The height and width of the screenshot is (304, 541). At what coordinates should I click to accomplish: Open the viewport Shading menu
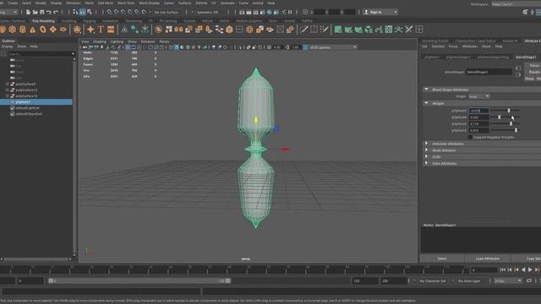100,41
